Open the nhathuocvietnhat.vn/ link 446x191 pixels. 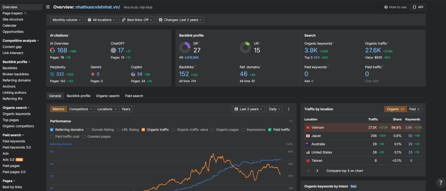coord(98,7)
